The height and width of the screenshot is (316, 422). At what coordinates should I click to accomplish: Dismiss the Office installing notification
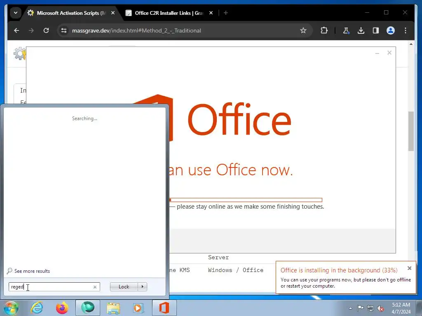pos(409,268)
